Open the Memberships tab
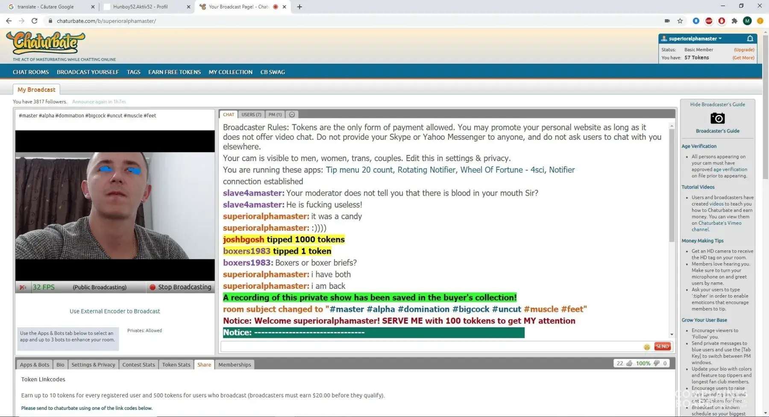This screenshot has width=769, height=417. coord(235,364)
